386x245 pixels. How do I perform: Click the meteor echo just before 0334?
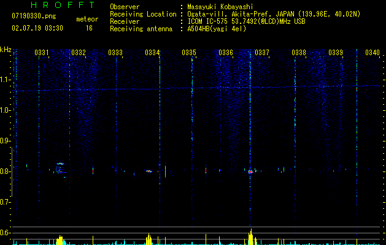coord(149,171)
